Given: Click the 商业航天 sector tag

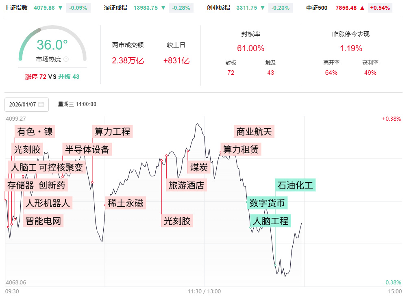Looking at the screenshot, I should pos(255,132).
